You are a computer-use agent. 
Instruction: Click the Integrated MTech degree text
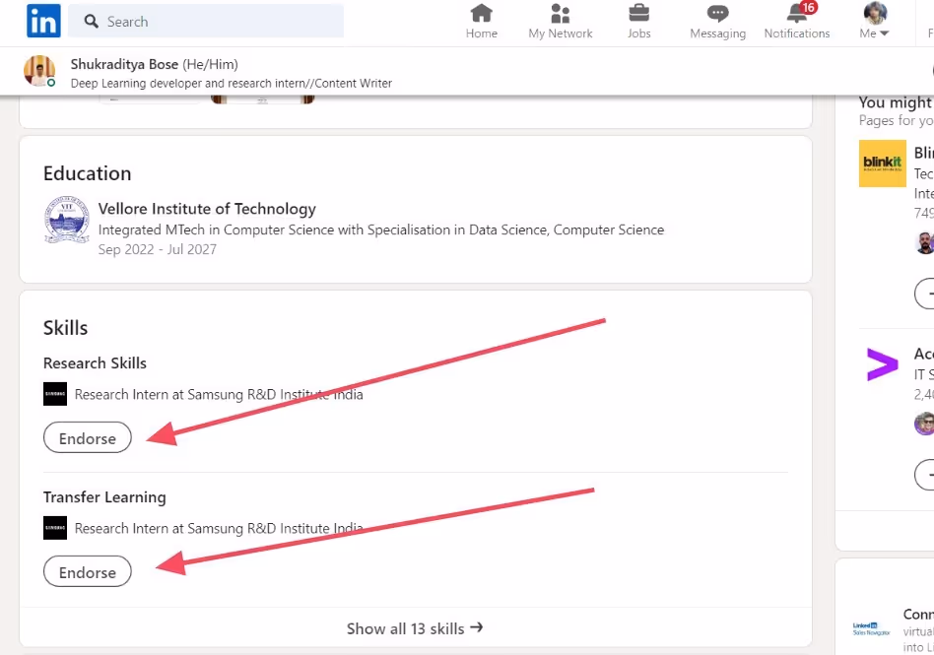click(x=381, y=229)
